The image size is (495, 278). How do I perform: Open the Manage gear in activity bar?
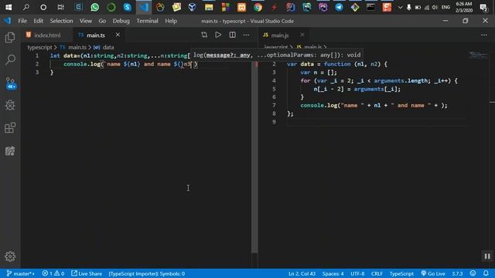pyautogui.click(x=10, y=256)
